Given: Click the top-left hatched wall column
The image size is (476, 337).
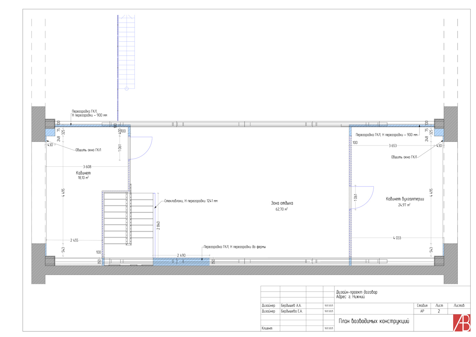Looking at the screenshot, I should click(x=38, y=124).
